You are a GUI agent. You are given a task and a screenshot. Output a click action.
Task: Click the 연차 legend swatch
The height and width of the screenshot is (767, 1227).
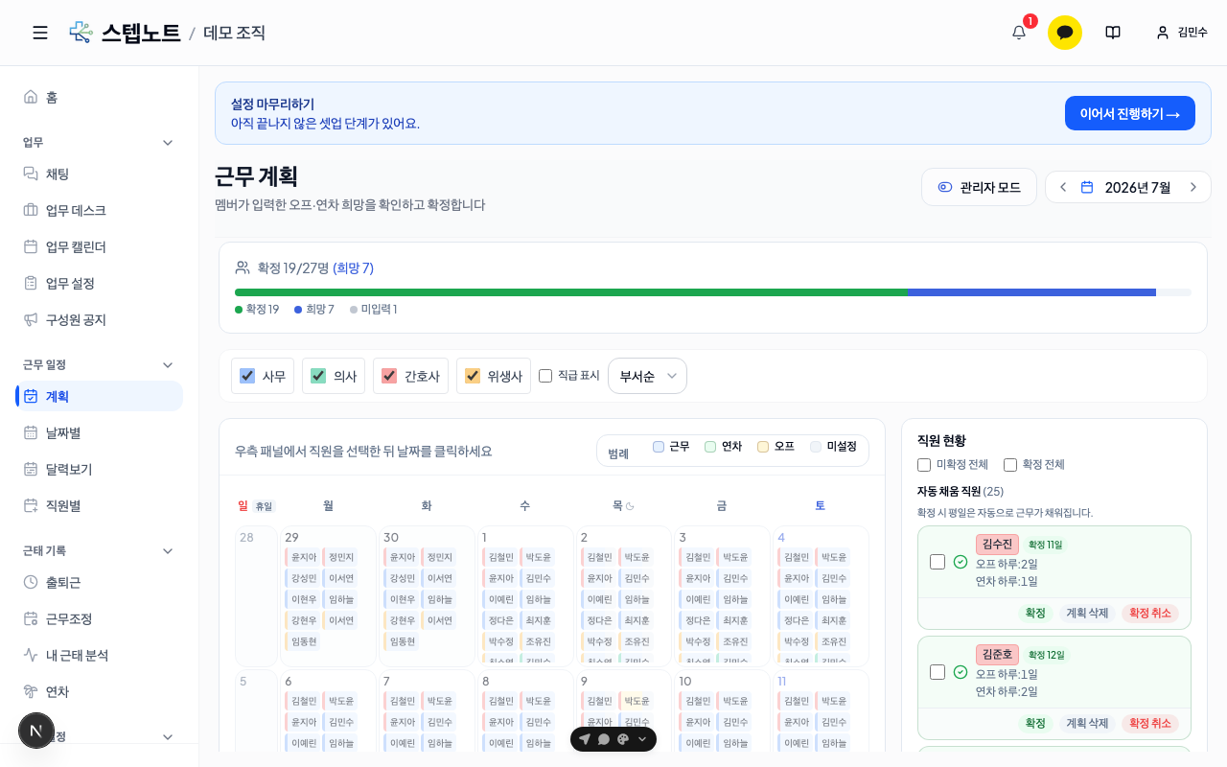click(710, 447)
